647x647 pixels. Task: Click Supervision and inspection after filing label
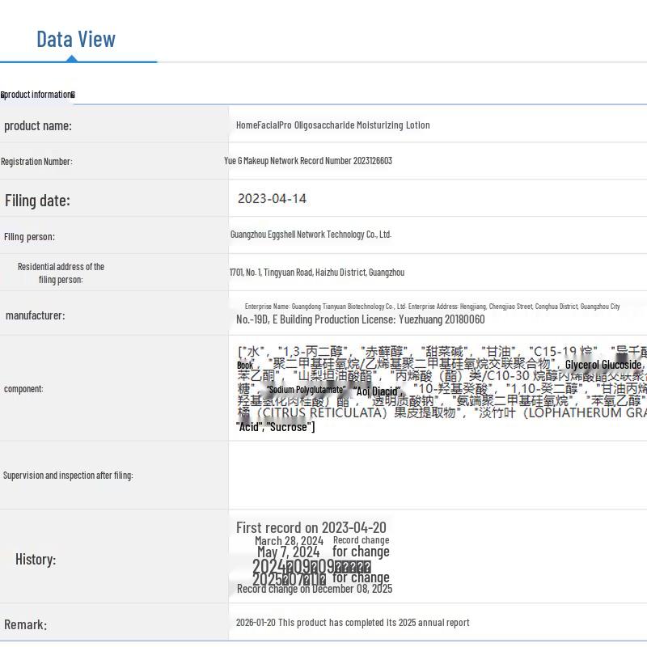coord(68,476)
